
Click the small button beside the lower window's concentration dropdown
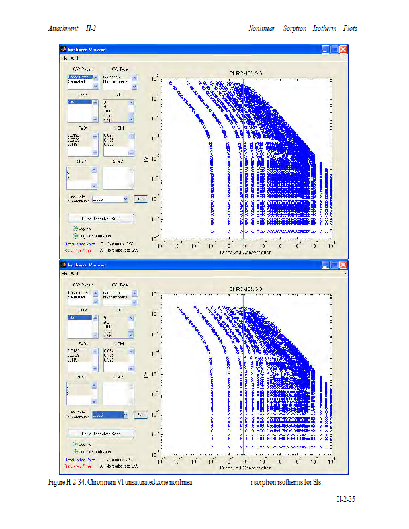140,415
